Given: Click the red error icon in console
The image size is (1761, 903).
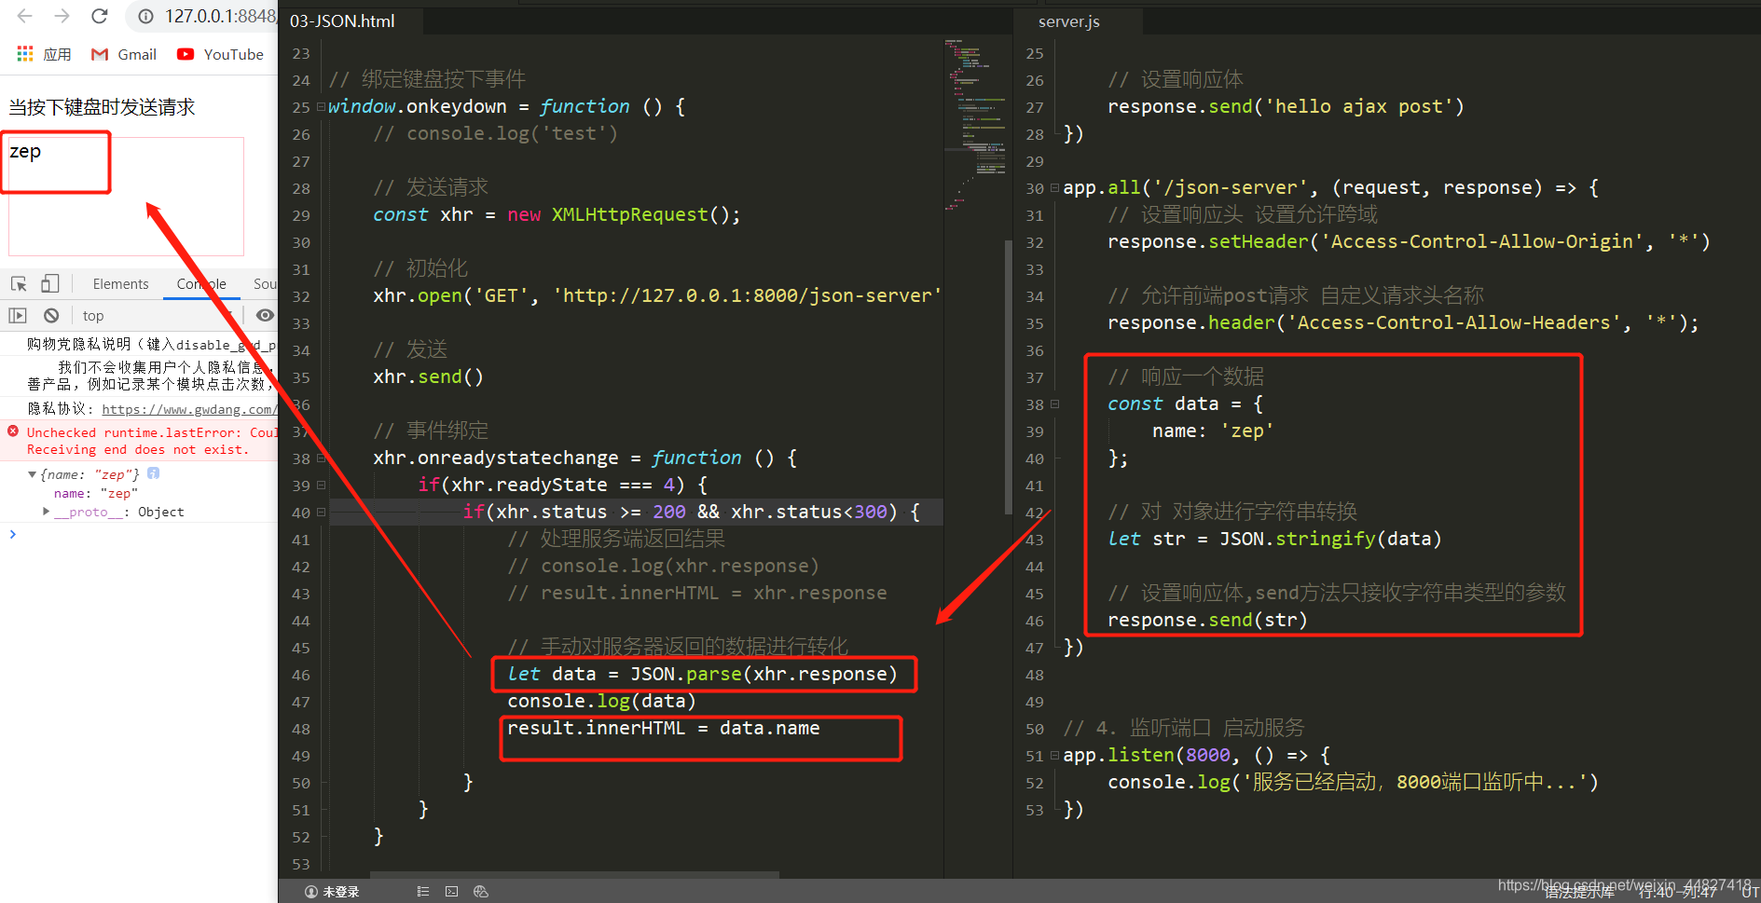Looking at the screenshot, I should coord(13,431).
